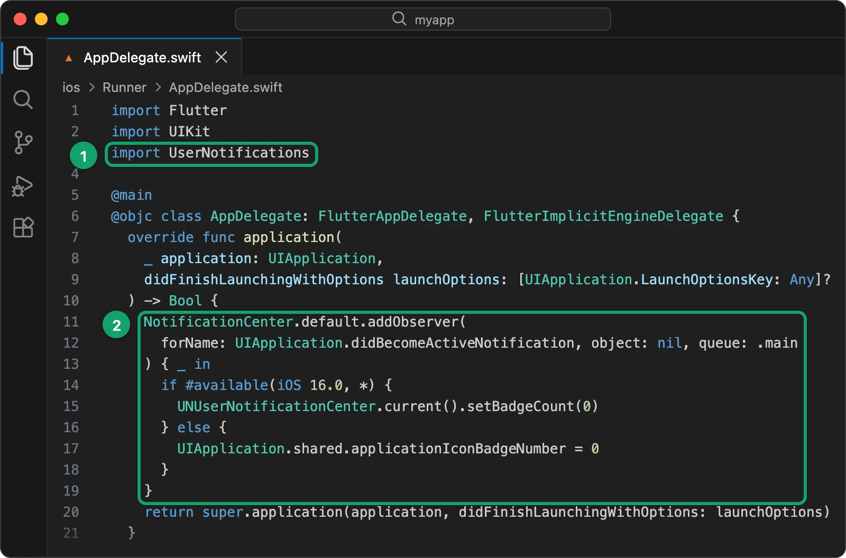The width and height of the screenshot is (846, 558).
Task: Select the AppDelegate.swift editor tab
Action: coord(144,57)
